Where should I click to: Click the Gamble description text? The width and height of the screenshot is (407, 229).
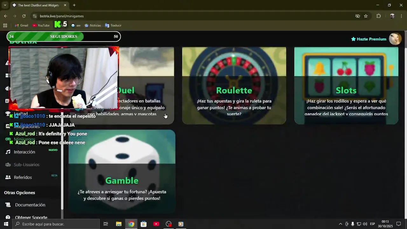point(122,195)
